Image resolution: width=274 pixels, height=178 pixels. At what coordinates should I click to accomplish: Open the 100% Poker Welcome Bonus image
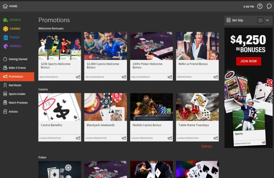[152, 46]
